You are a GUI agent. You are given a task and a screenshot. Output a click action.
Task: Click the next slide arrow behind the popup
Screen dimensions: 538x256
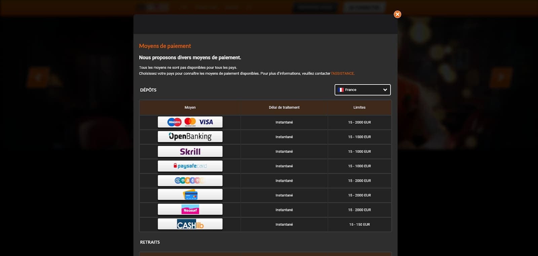[x=502, y=77]
